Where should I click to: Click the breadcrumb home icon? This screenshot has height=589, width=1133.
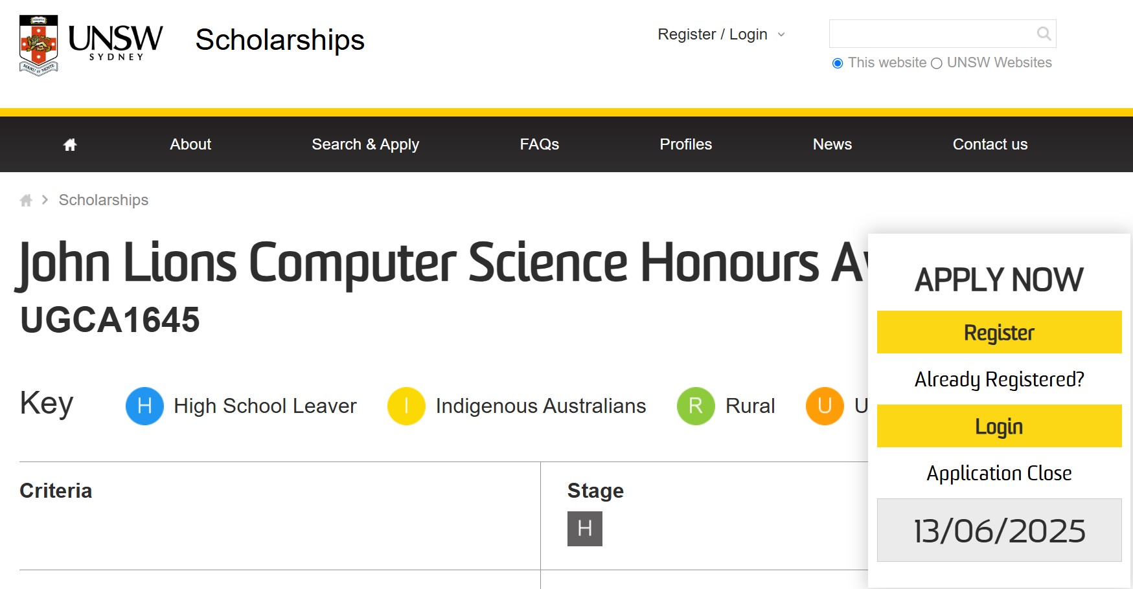tap(26, 200)
